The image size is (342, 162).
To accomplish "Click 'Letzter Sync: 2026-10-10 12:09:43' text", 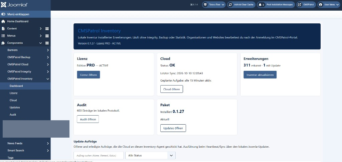I will [182, 73].
